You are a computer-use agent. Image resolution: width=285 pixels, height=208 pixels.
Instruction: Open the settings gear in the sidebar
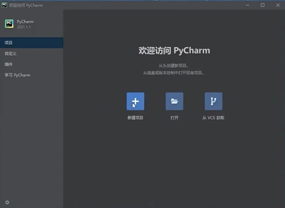point(7,202)
